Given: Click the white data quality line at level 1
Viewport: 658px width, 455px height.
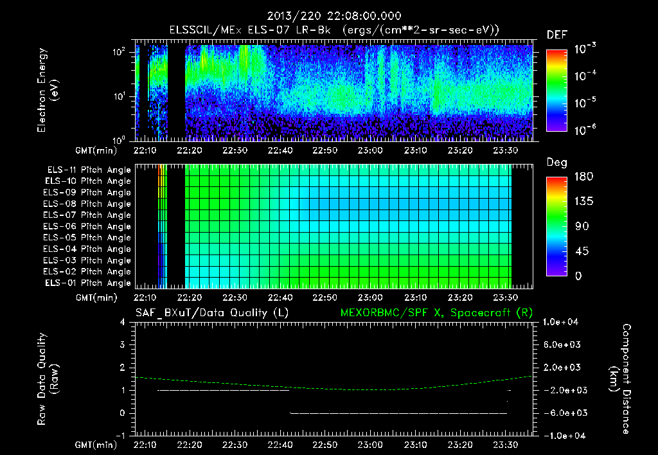Looking at the screenshot, I should pyautogui.click(x=223, y=390).
